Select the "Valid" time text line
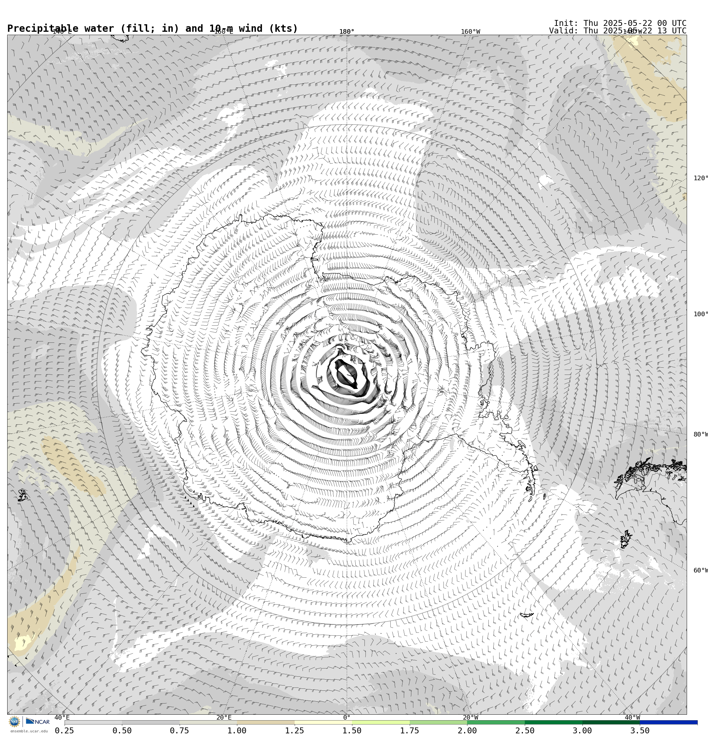The image size is (708, 735). (618, 31)
